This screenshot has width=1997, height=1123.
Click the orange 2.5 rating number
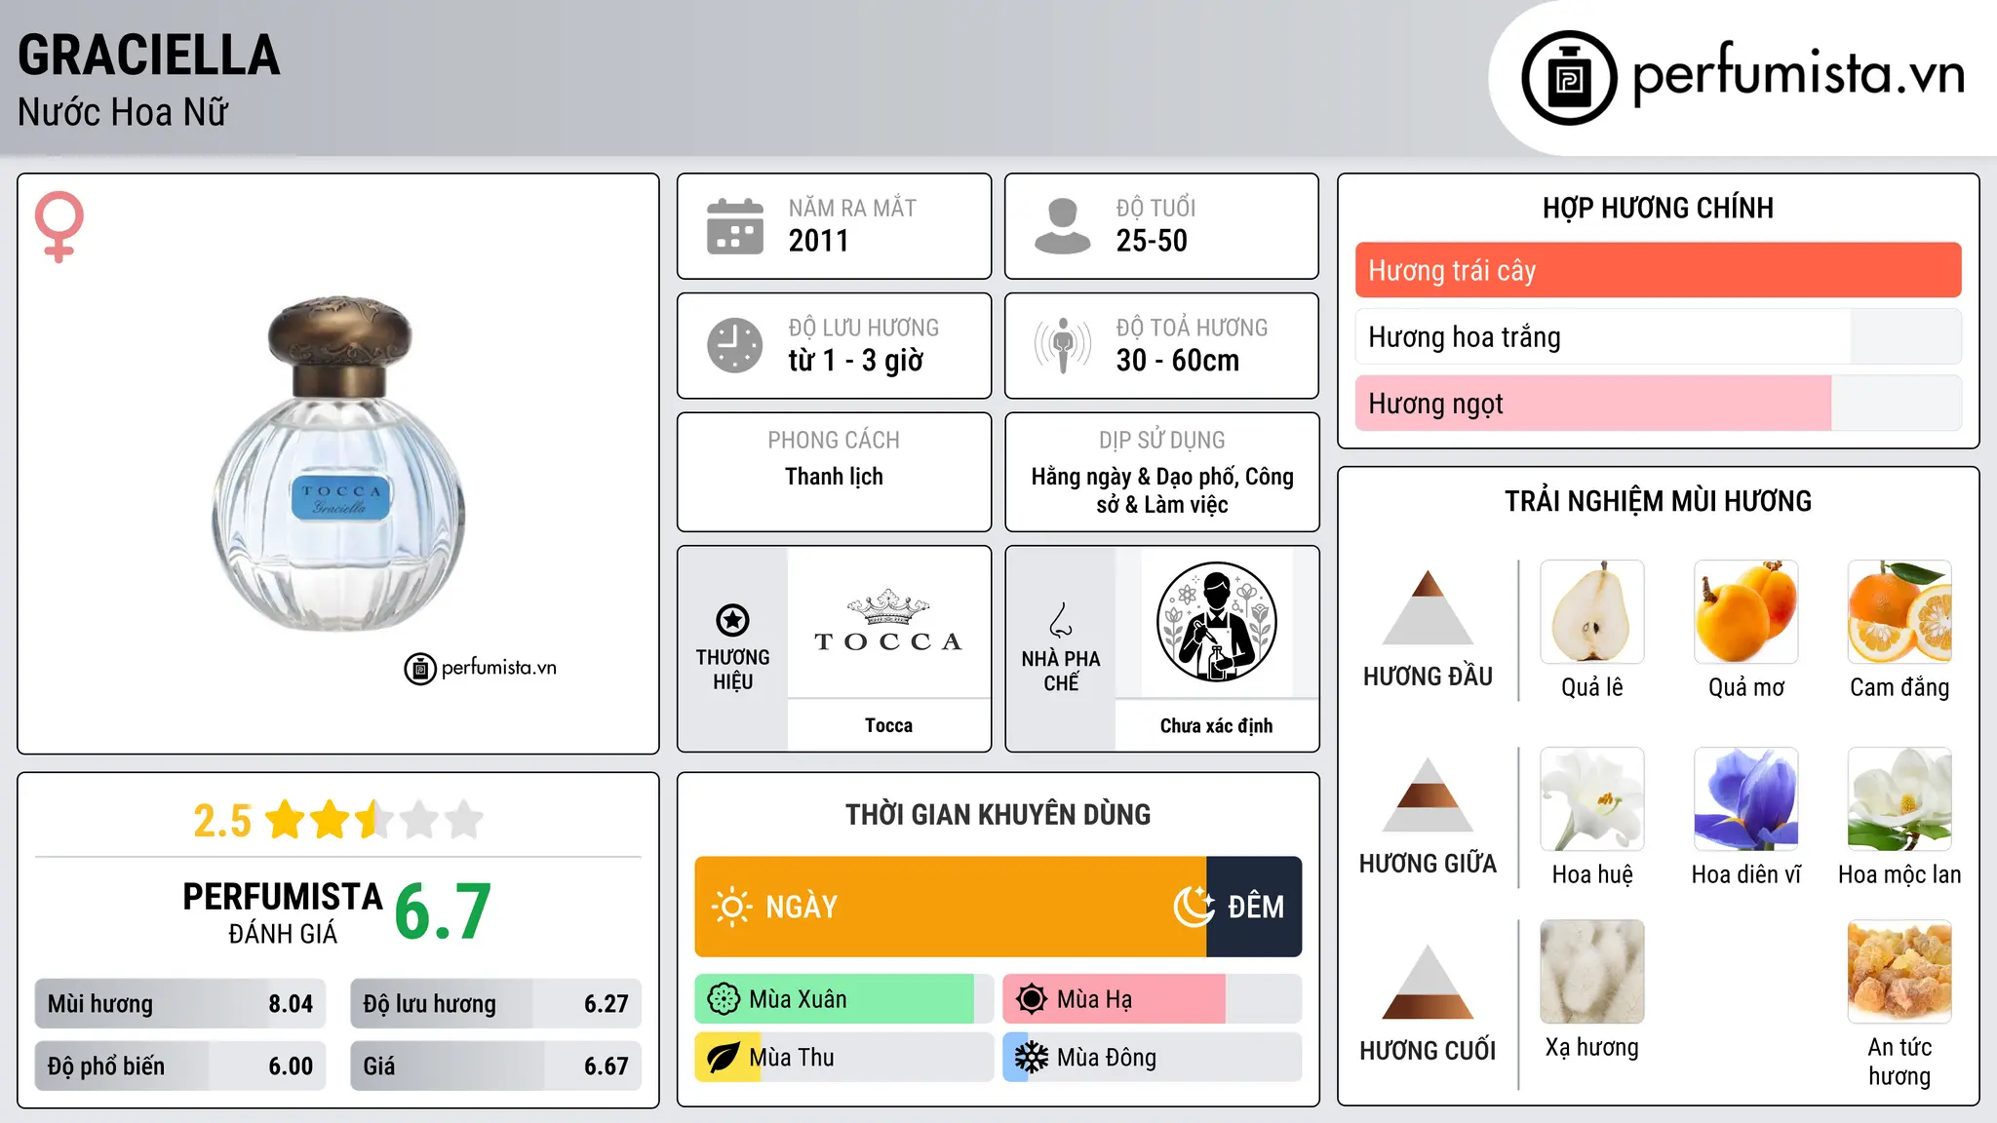222,821
